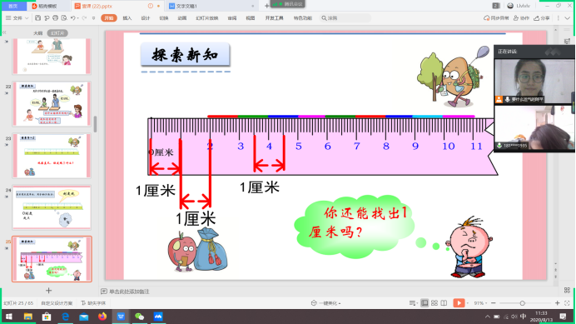Expand the 文件 menu dropdown
The height and width of the screenshot is (324, 576).
(17, 17)
